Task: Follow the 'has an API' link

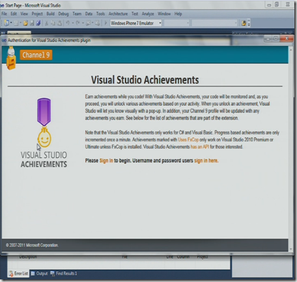Action: pos(200,147)
